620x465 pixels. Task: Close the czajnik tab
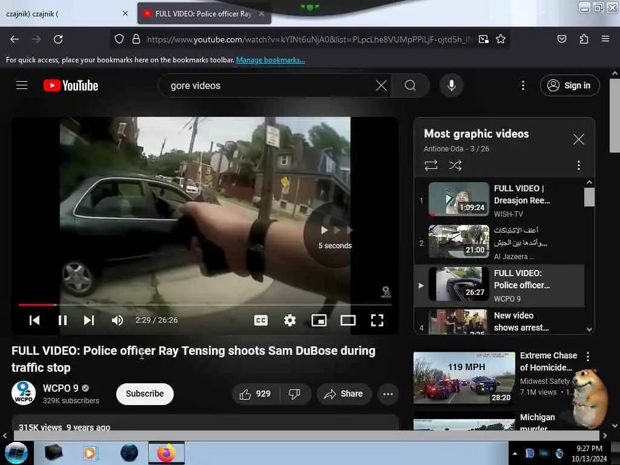125,14
